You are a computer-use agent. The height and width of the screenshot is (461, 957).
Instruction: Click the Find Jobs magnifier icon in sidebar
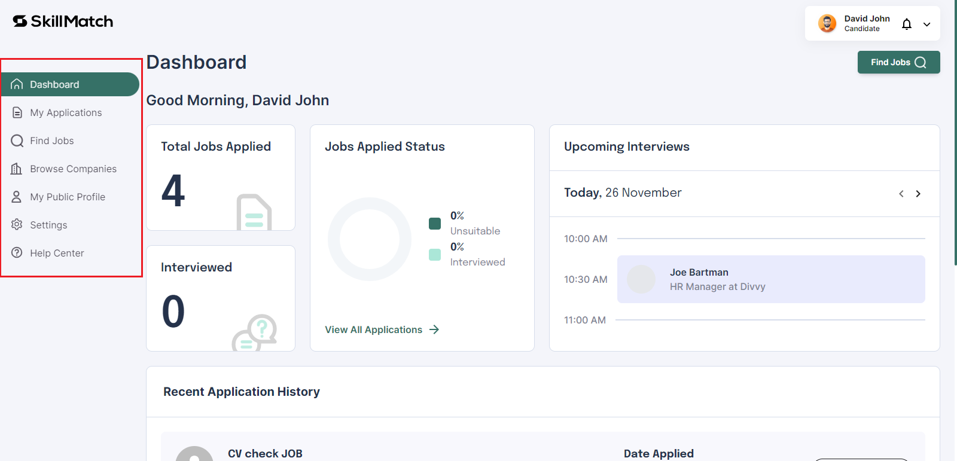[x=17, y=141]
